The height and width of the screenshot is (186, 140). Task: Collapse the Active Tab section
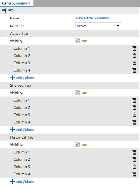6,34
